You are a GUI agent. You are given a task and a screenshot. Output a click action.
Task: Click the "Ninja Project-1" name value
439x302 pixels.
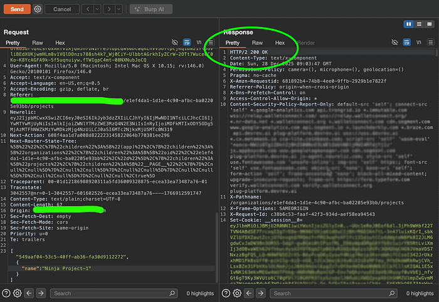click(66, 268)
